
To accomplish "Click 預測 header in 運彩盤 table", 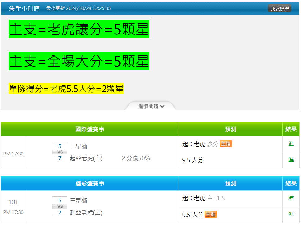I will [230, 183].
